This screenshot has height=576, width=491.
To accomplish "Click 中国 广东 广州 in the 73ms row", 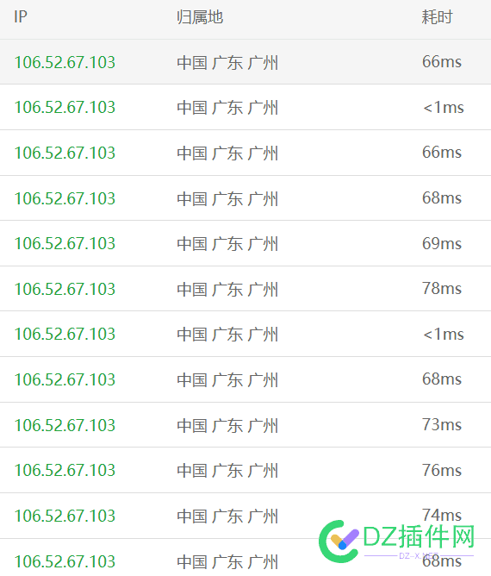I will point(227,426).
